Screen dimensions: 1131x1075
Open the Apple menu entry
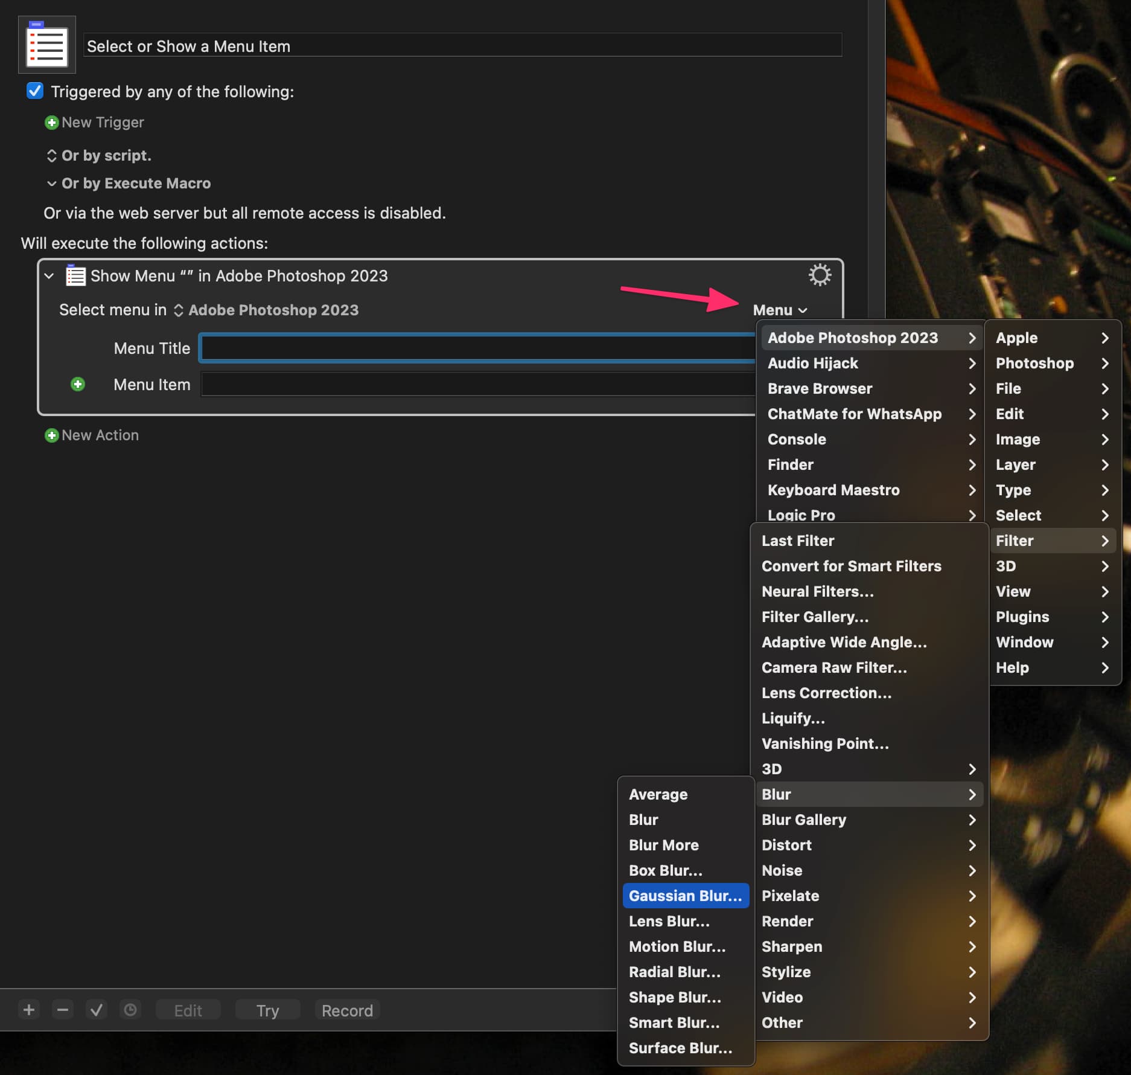(x=1053, y=338)
